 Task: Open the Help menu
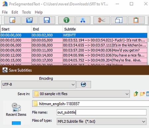39,12
